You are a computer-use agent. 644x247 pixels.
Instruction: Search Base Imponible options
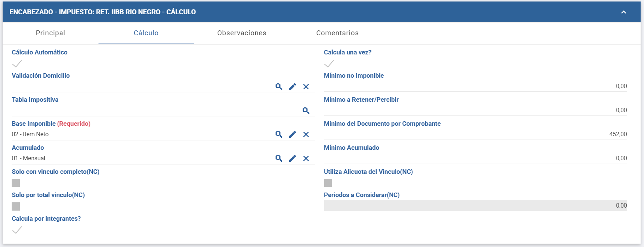(x=279, y=134)
